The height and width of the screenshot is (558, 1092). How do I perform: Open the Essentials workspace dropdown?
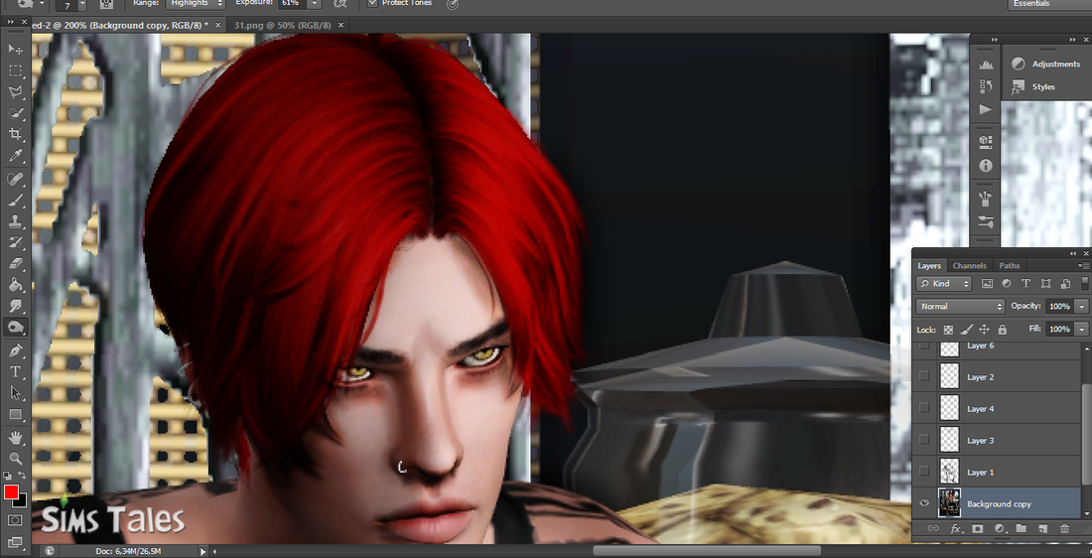click(x=1049, y=4)
